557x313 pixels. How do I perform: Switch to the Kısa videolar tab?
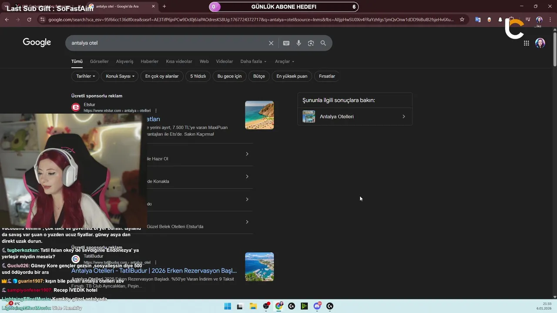[x=179, y=61]
